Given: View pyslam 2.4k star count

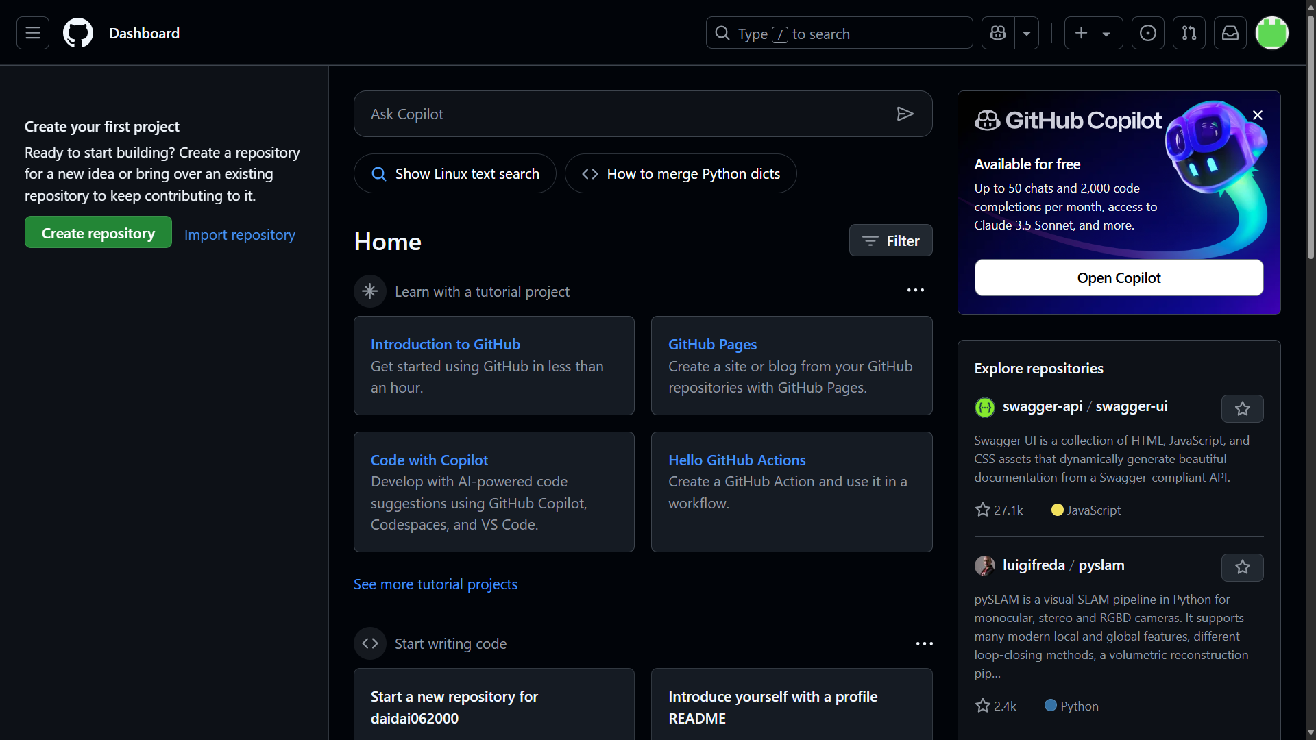Looking at the screenshot, I should pyautogui.click(x=996, y=706).
